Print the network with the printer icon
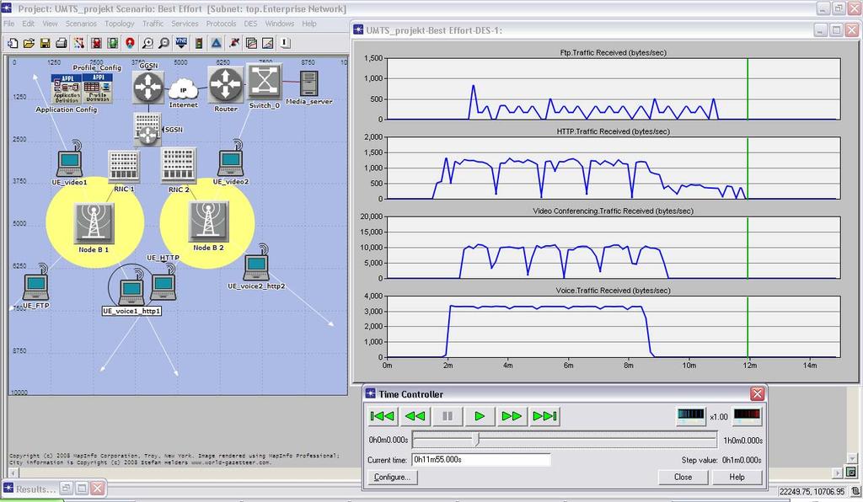This screenshot has width=863, height=502. [62, 43]
